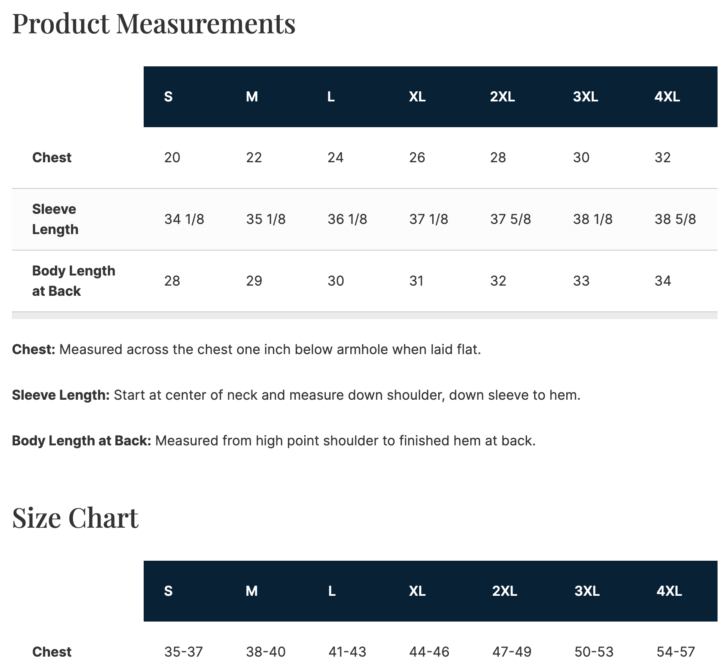Screen dimensions: 726x671
Task: Click the Sleeve Length row label
Action: click(x=55, y=219)
